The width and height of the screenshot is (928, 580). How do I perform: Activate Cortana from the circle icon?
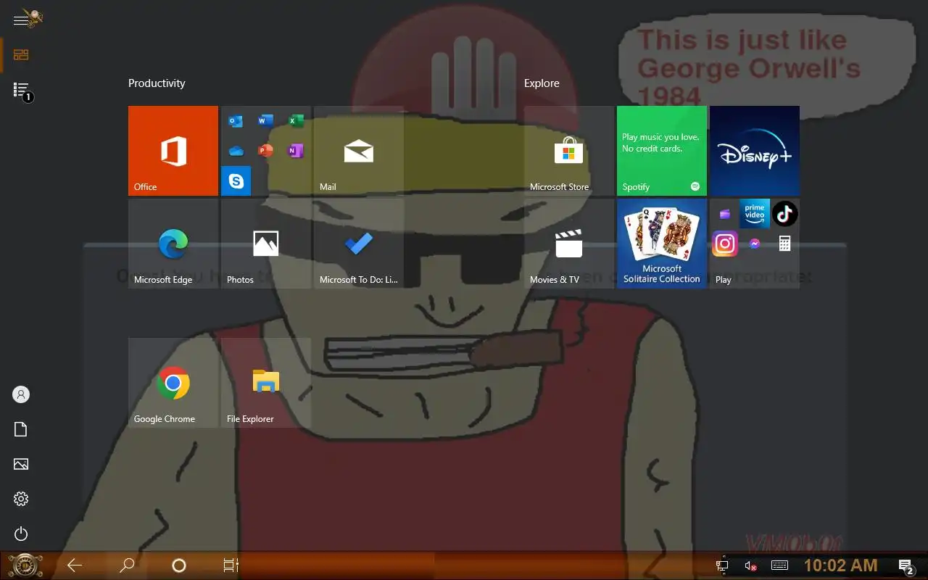179,565
